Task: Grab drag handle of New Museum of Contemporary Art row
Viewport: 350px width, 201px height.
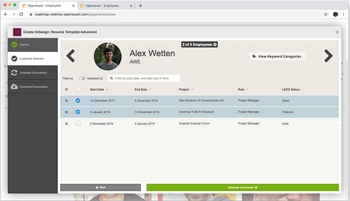Action: click(x=66, y=101)
